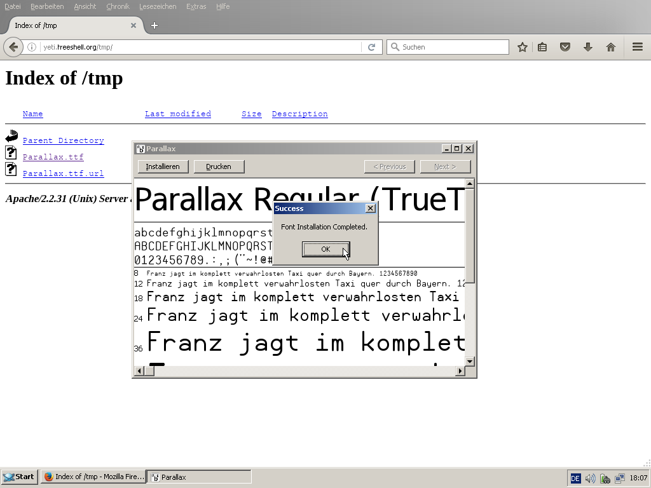Open a new tab with plus button

(154, 25)
